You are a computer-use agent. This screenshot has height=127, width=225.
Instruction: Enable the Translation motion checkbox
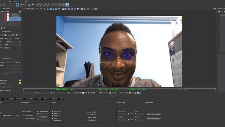(52, 111)
